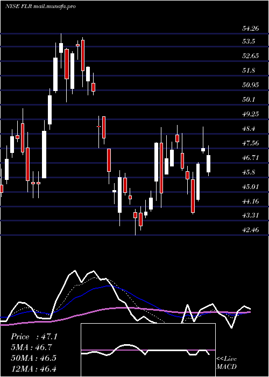Click the 45.01 price level label
This screenshot has width=269, height=377.
(x=251, y=186)
